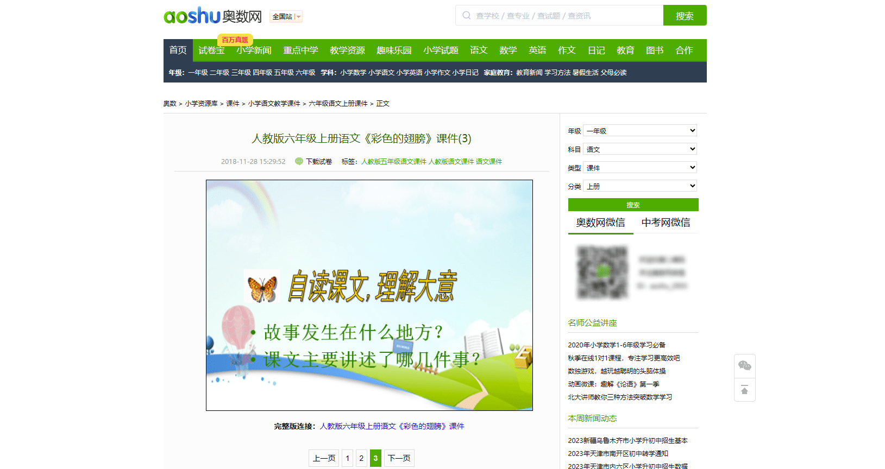The width and height of the screenshot is (885, 469).
Task: Click the green comment bubble icon
Action: click(299, 161)
